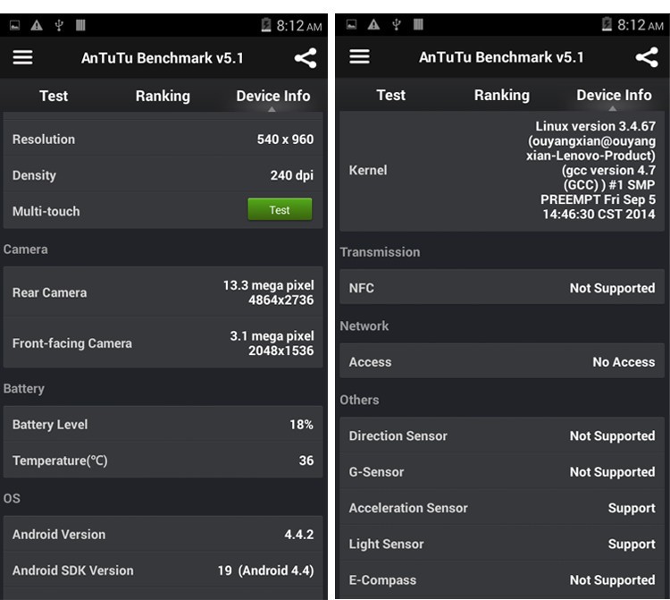Image resolution: width=670 pixels, height=600 pixels.
Task: Tap warning triangle icon in right status bar
Action: click(x=373, y=24)
